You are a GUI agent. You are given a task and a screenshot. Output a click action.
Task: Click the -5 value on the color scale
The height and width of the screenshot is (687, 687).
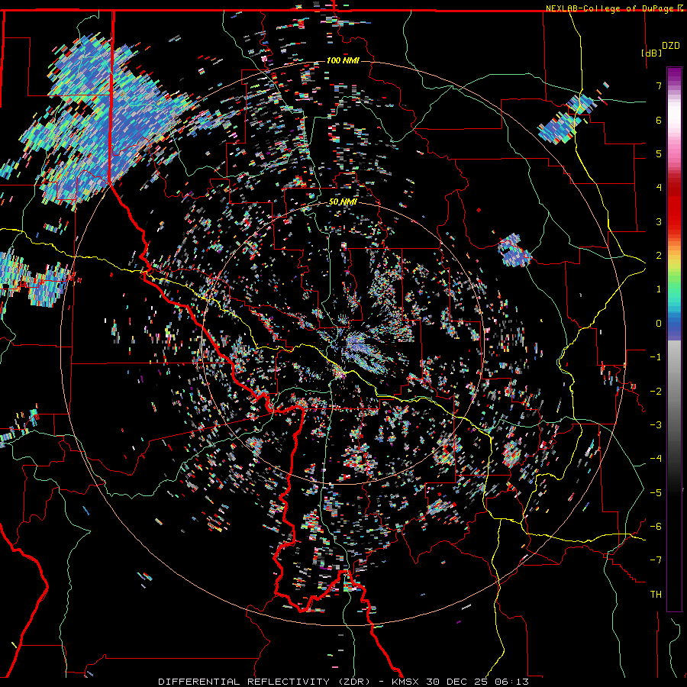click(x=656, y=493)
